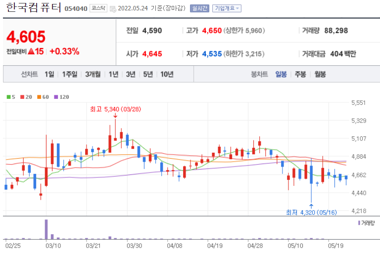
Task: Click the green 5-day moving average swatch
Action: pyautogui.click(x=9, y=97)
